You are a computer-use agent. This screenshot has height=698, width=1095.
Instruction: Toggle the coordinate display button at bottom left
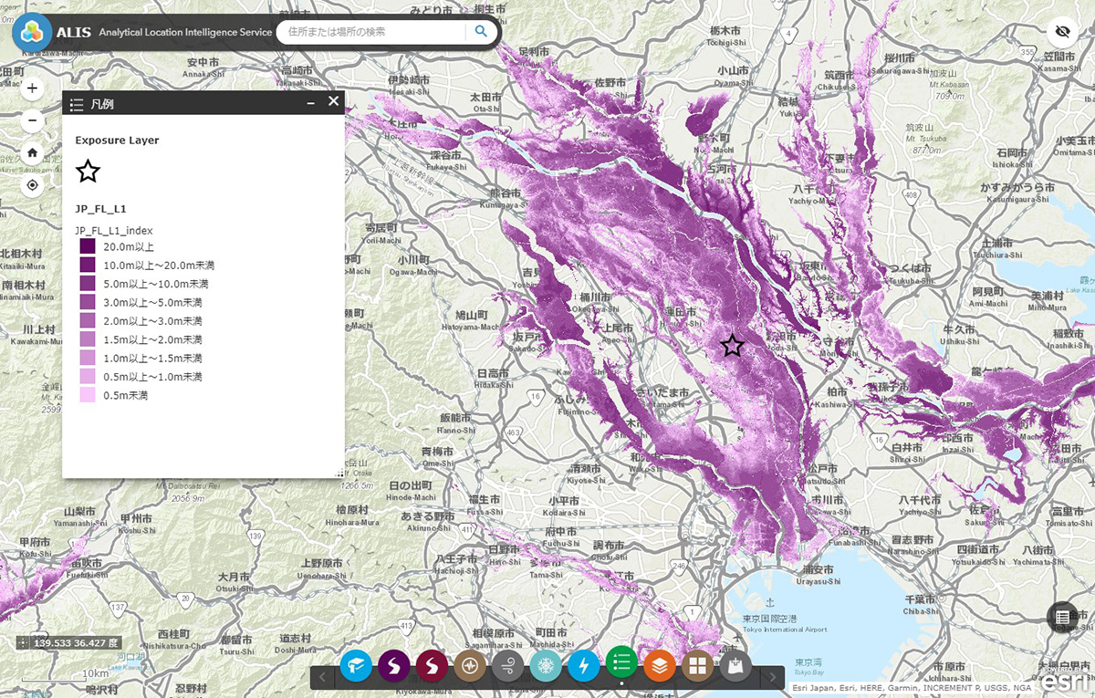pyautogui.click(x=23, y=642)
